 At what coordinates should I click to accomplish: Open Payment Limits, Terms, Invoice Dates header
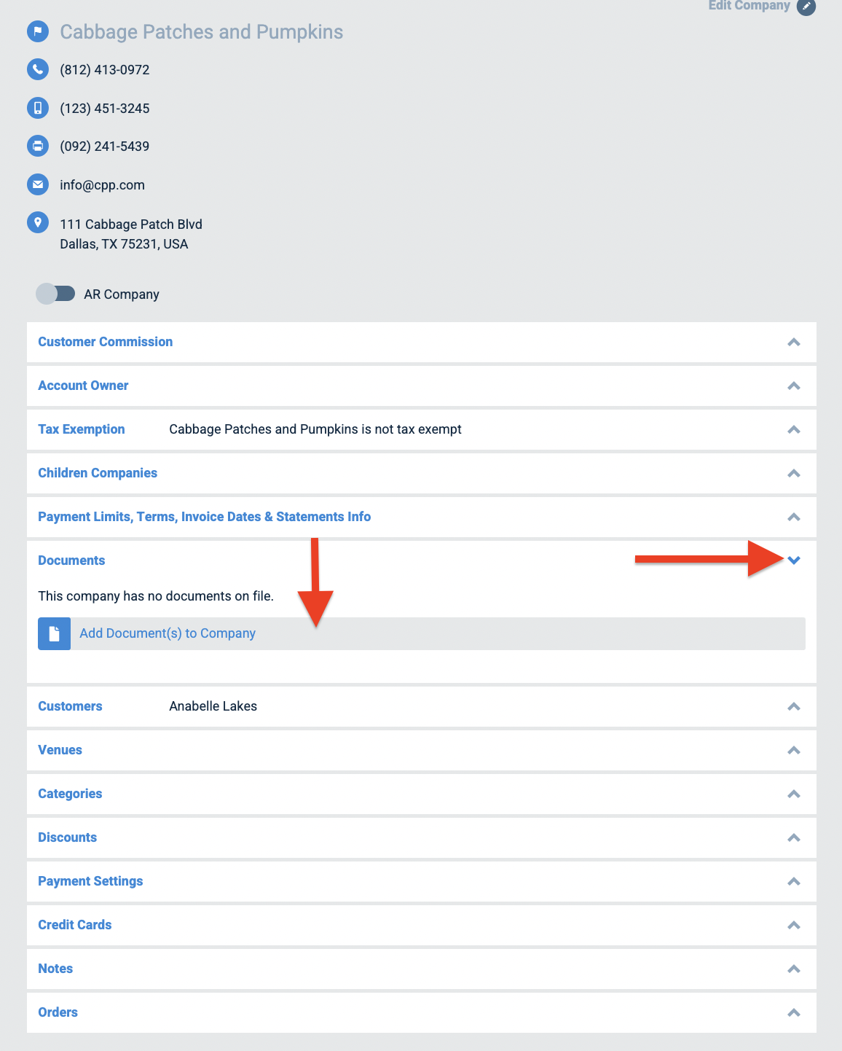[x=205, y=517]
